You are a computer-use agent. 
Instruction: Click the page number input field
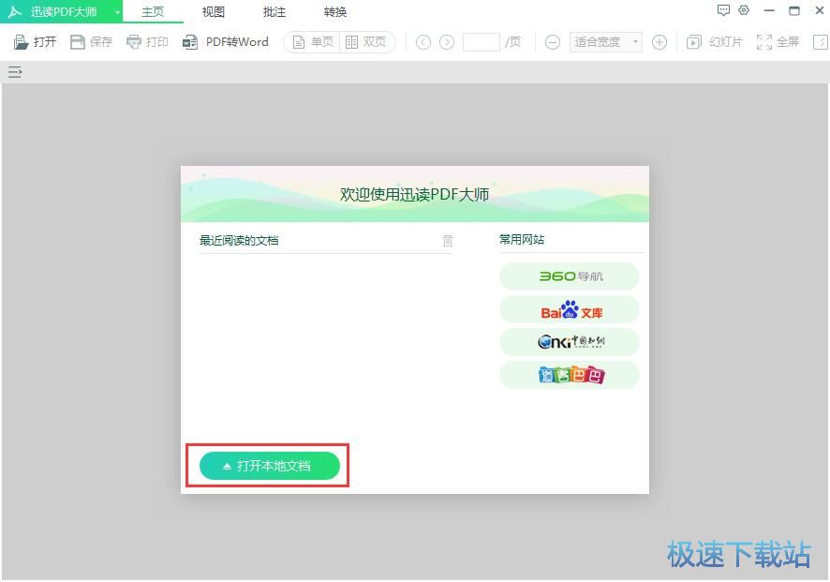tap(482, 41)
